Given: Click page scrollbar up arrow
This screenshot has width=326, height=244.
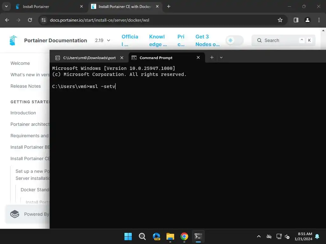Looking at the screenshot, I should tap(323, 30).
